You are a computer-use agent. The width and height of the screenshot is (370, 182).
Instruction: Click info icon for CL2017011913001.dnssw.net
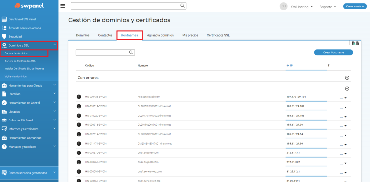79,106
